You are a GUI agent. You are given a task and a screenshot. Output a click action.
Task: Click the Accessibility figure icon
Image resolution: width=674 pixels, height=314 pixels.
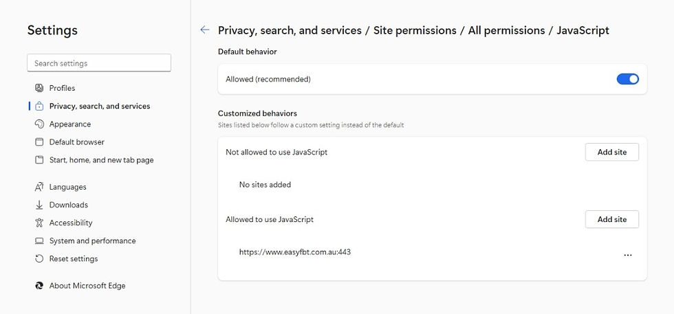click(x=39, y=223)
